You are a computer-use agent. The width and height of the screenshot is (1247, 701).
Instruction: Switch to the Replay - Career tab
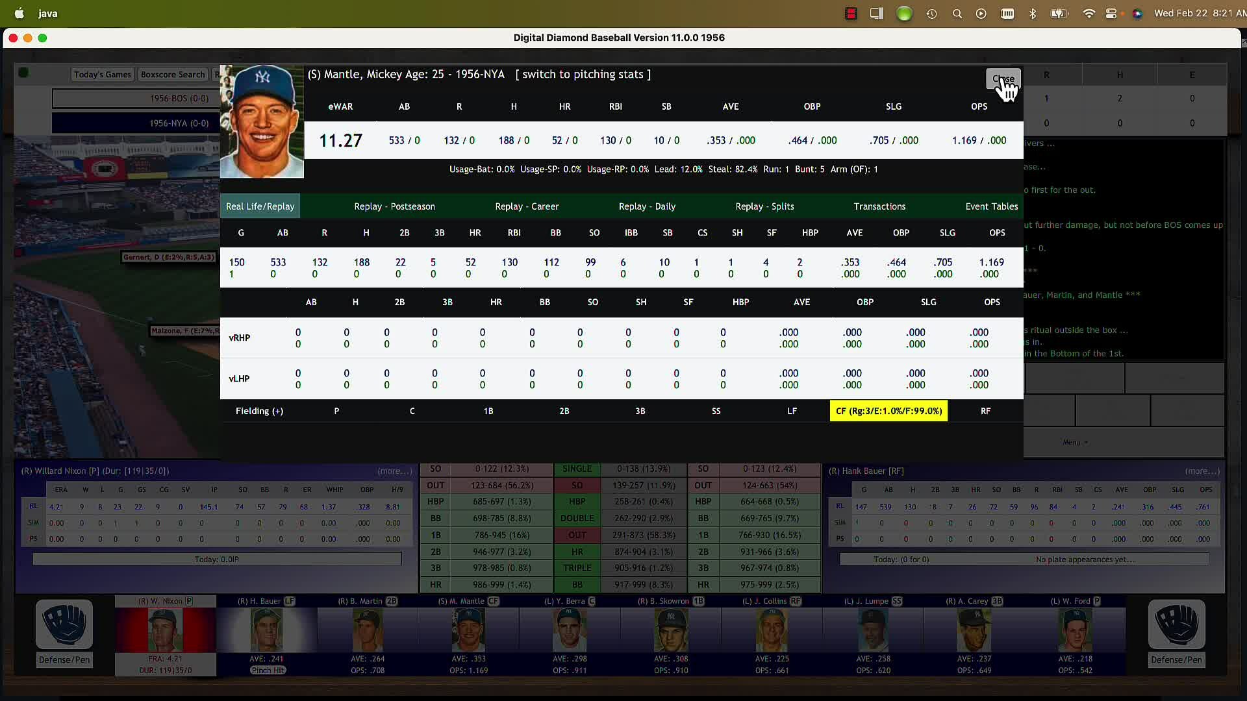tap(527, 206)
